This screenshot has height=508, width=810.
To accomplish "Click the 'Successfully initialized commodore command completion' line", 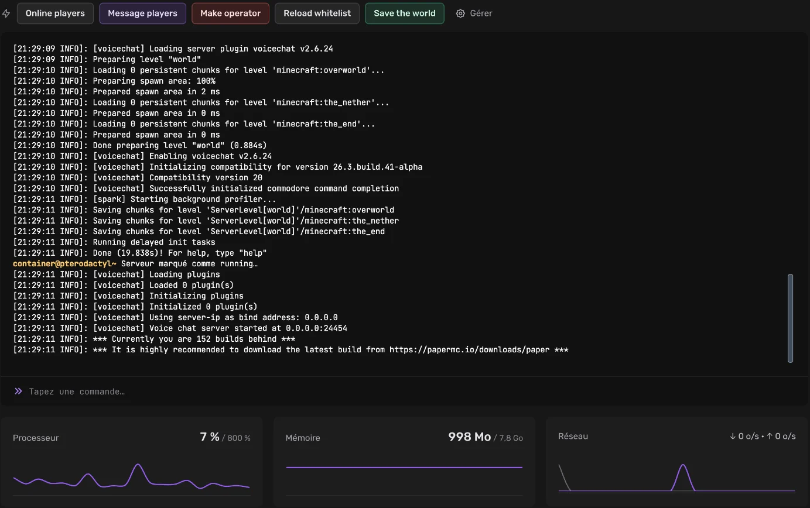I will point(206,188).
